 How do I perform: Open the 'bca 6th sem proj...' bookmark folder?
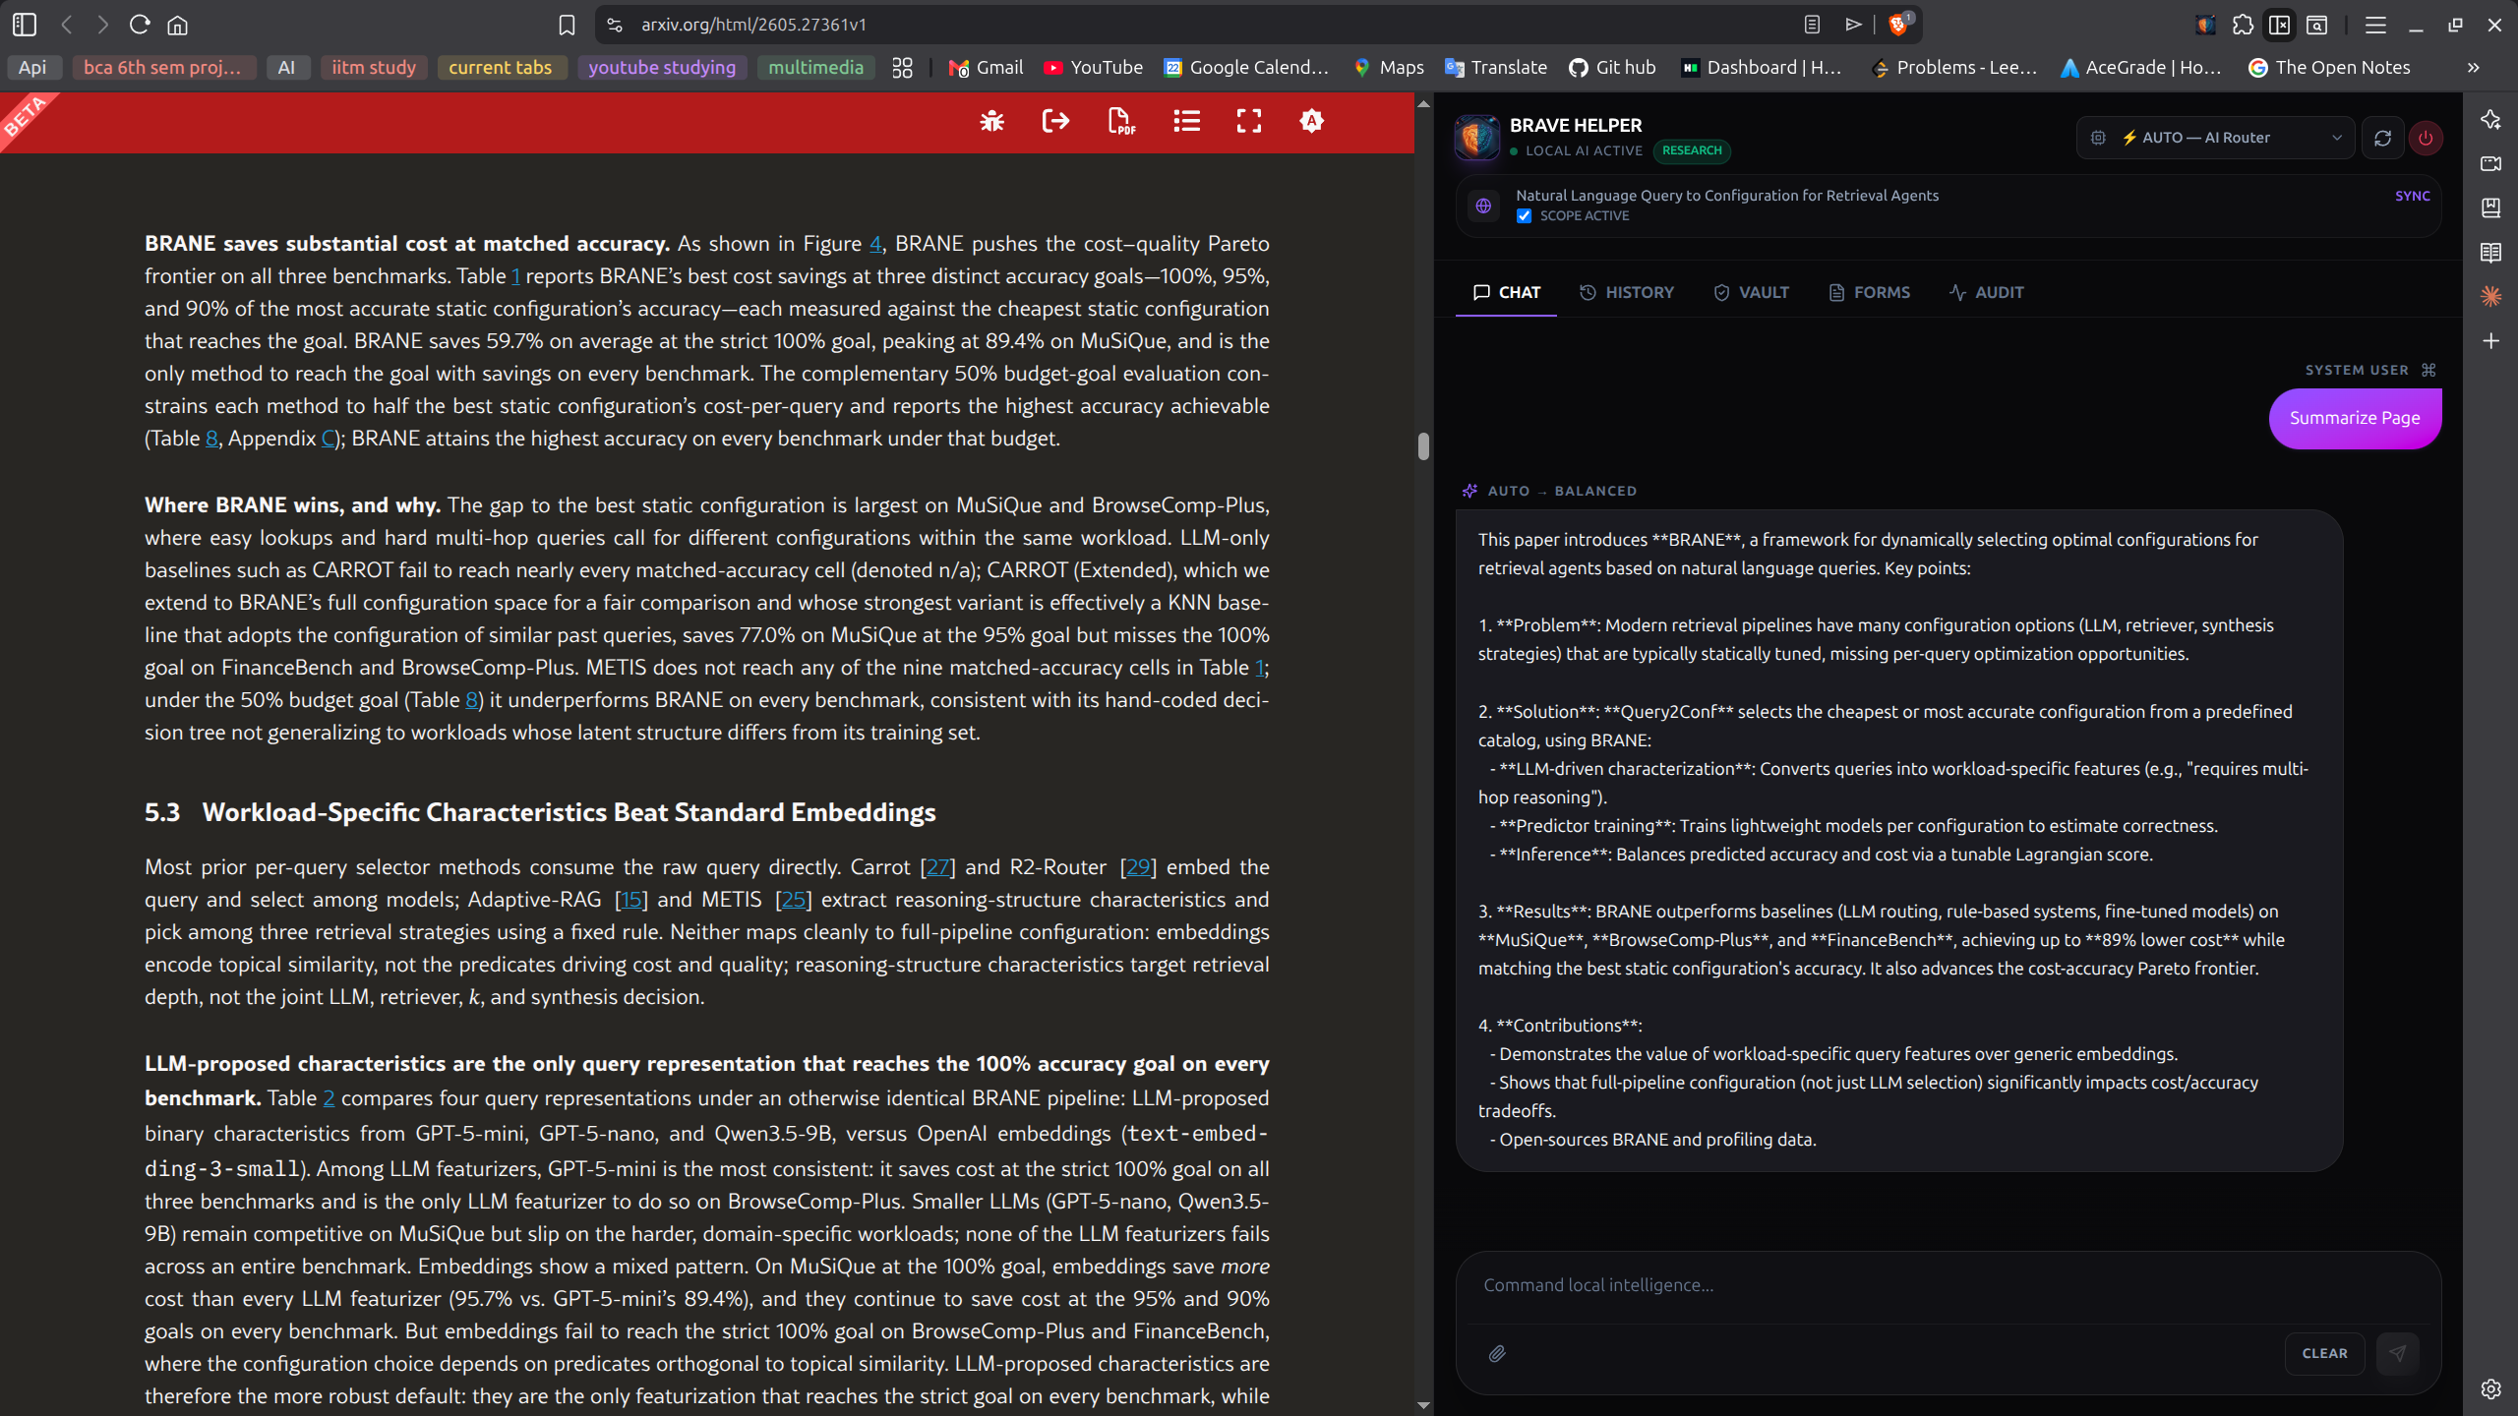[x=162, y=68]
